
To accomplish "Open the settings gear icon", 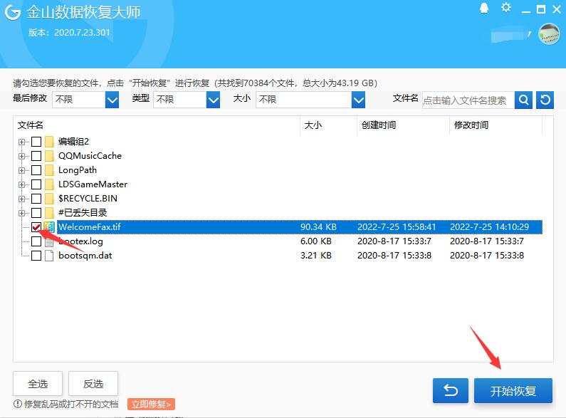I will coord(506,8).
